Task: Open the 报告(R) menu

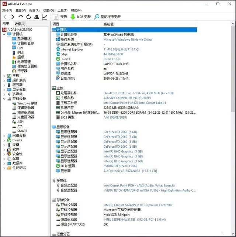Action: [x=34, y=10]
